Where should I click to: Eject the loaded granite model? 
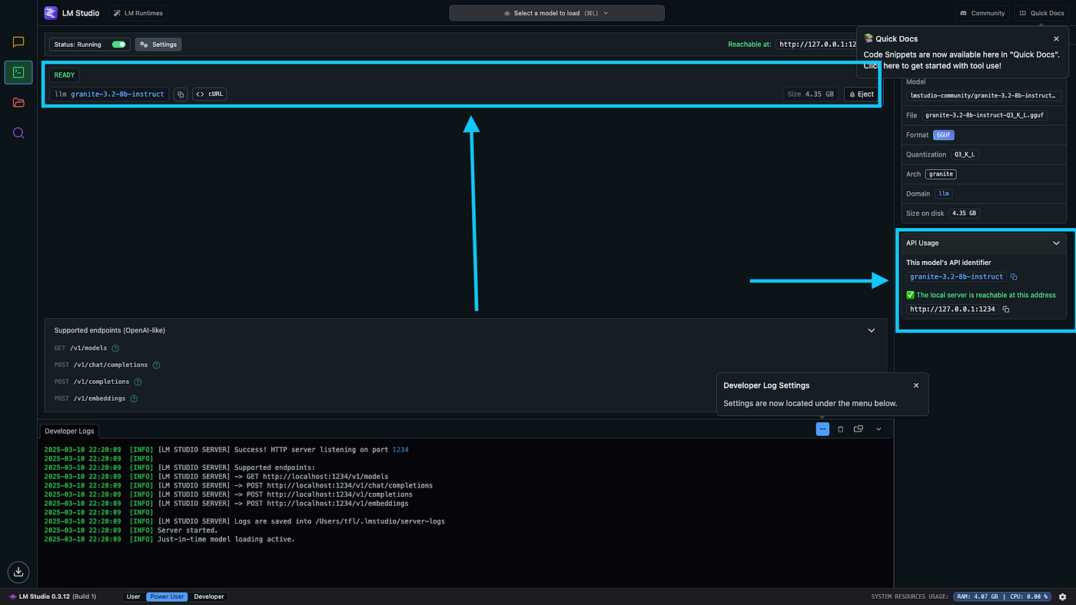[862, 94]
